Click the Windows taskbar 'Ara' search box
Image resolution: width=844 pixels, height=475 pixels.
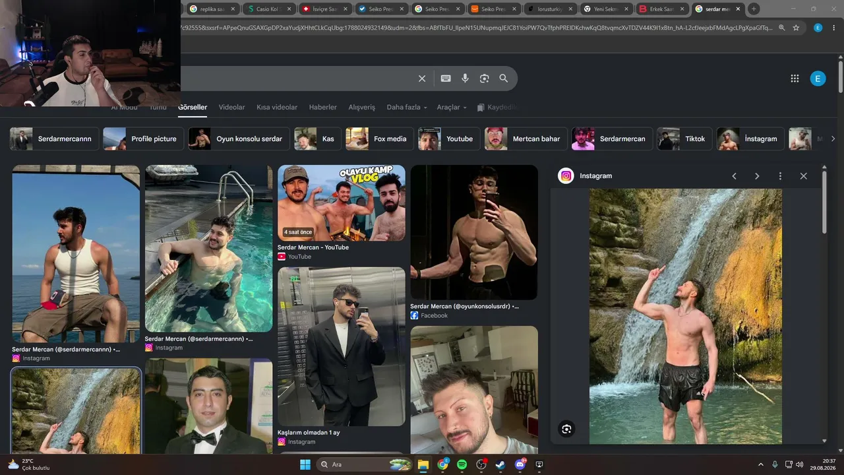365,464
